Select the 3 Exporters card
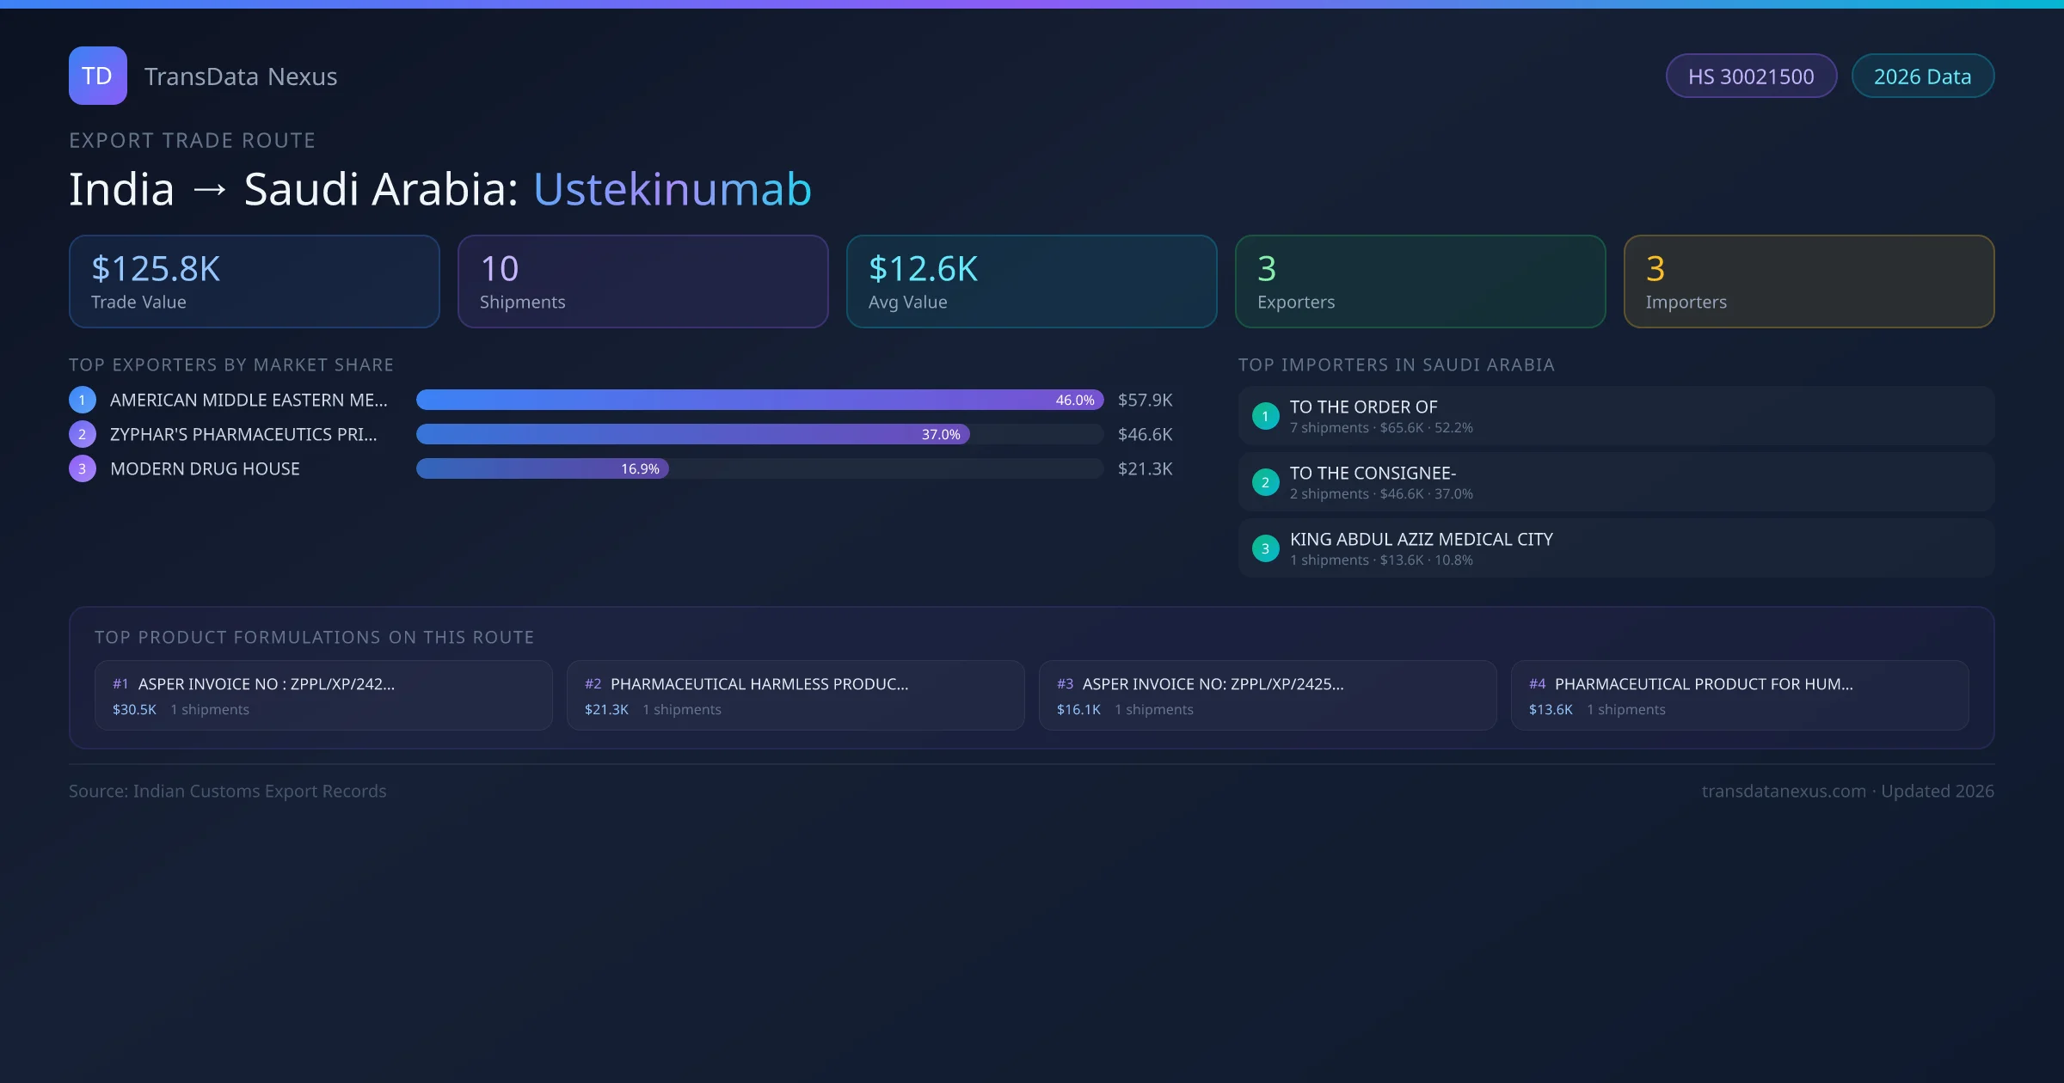Viewport: 2064px width, 1083px height. [1420, 281]
